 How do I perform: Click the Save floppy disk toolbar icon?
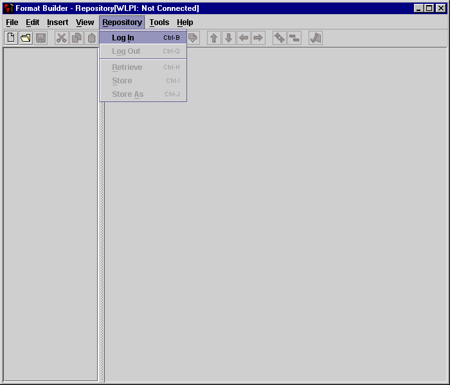point(40,38)
